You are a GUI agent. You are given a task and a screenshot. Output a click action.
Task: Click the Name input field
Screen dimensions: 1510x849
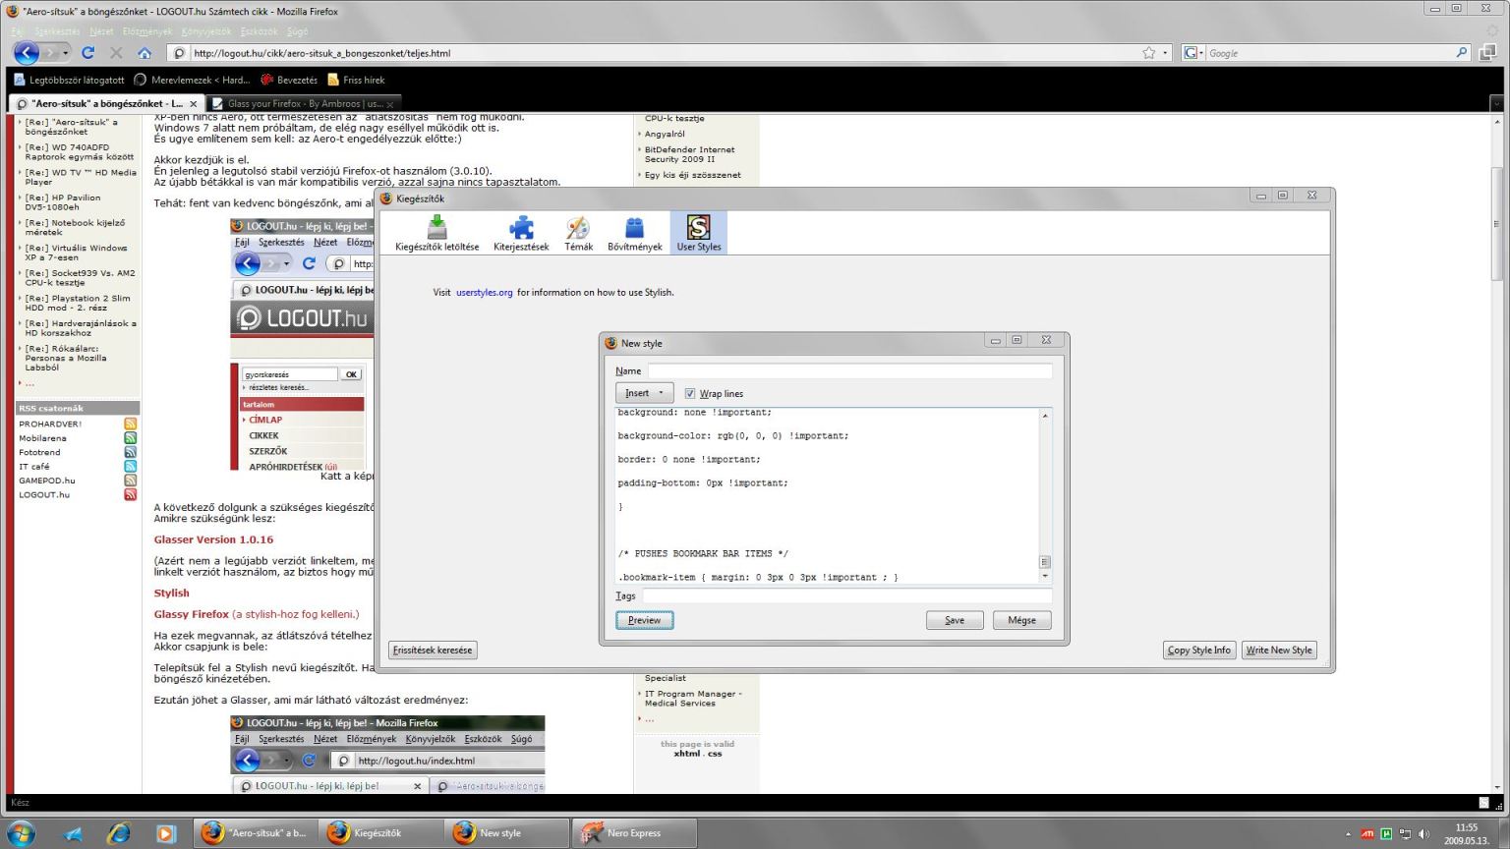pos(849,370)
